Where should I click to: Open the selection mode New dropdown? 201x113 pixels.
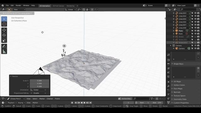(19, 10)
